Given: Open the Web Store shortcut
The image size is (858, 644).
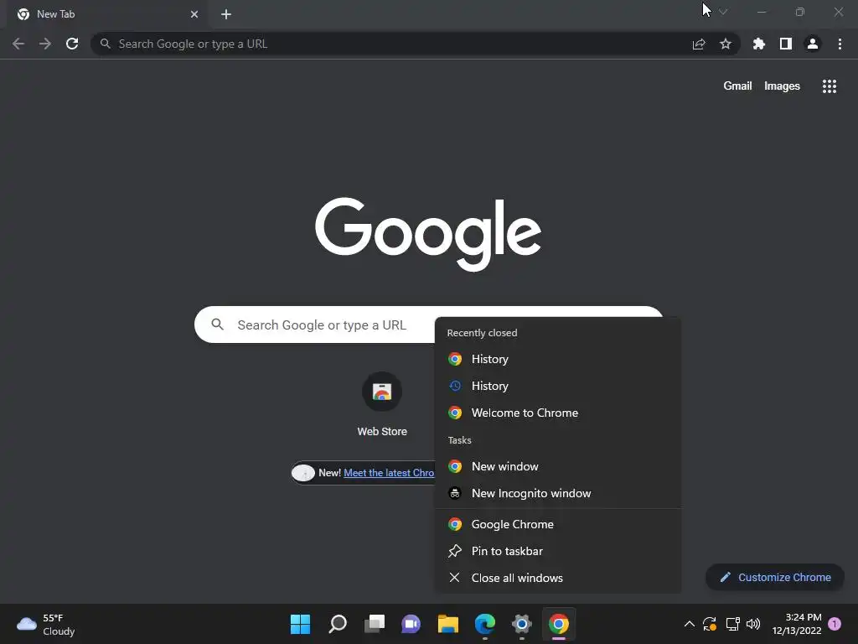Looking at the screenshot, I should [x=382, y=404].
